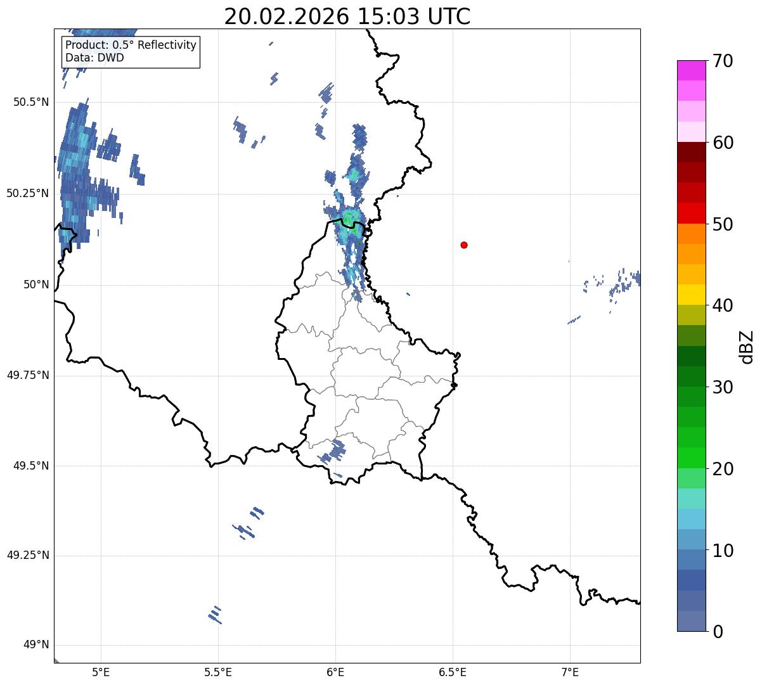The width and height of the screenshot is (762, 685).
Task: Click the colorbar tick label '10'
Action: 723,550
